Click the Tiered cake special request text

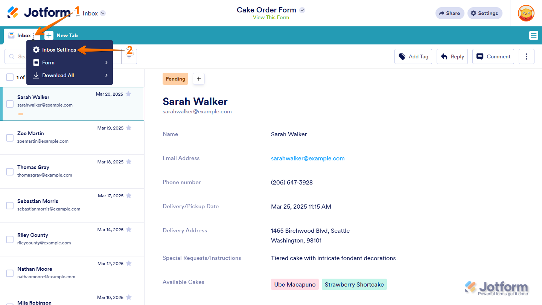[333, 258]
